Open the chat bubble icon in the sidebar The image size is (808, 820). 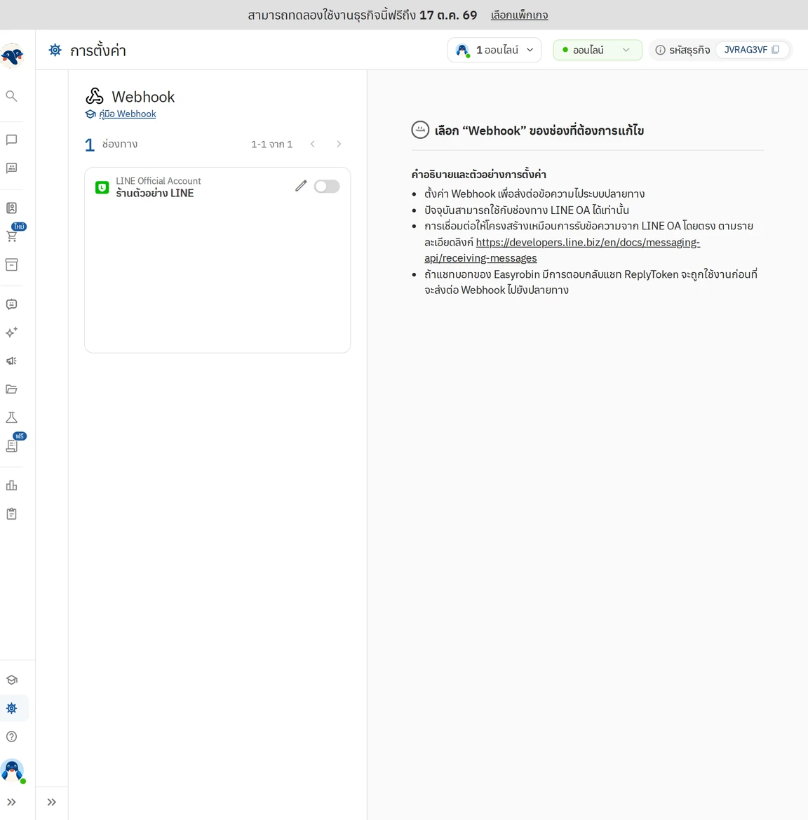(x=11, y=140)
